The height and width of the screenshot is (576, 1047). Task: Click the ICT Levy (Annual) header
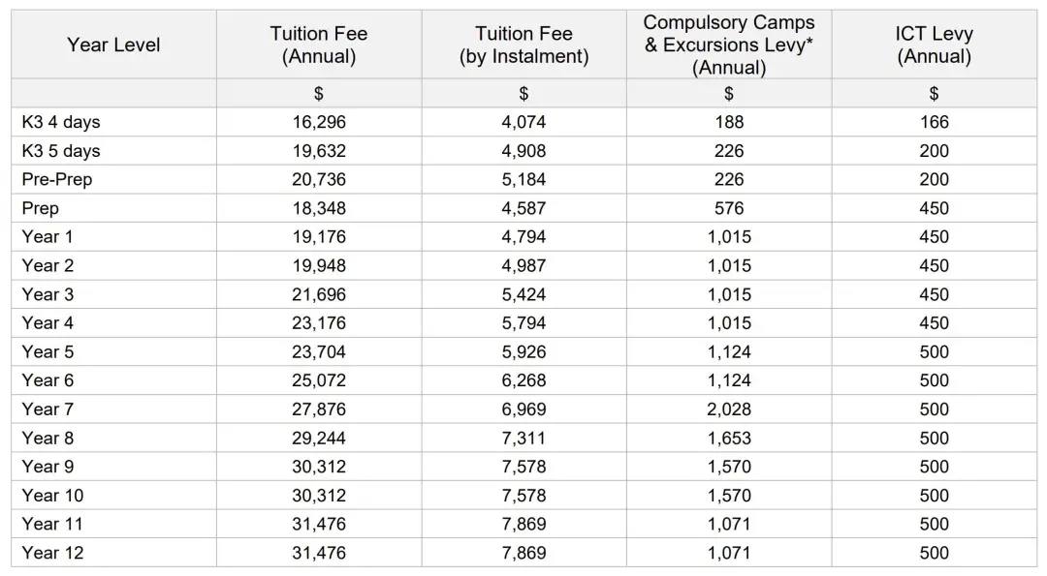tap(934, 45)
